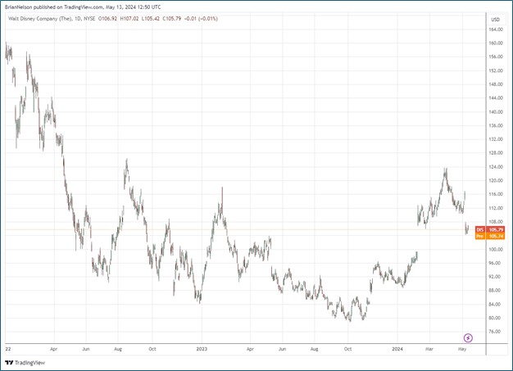The image size is (513, 371).
Task: Open the USD currency selector
Action: point(494,20)
